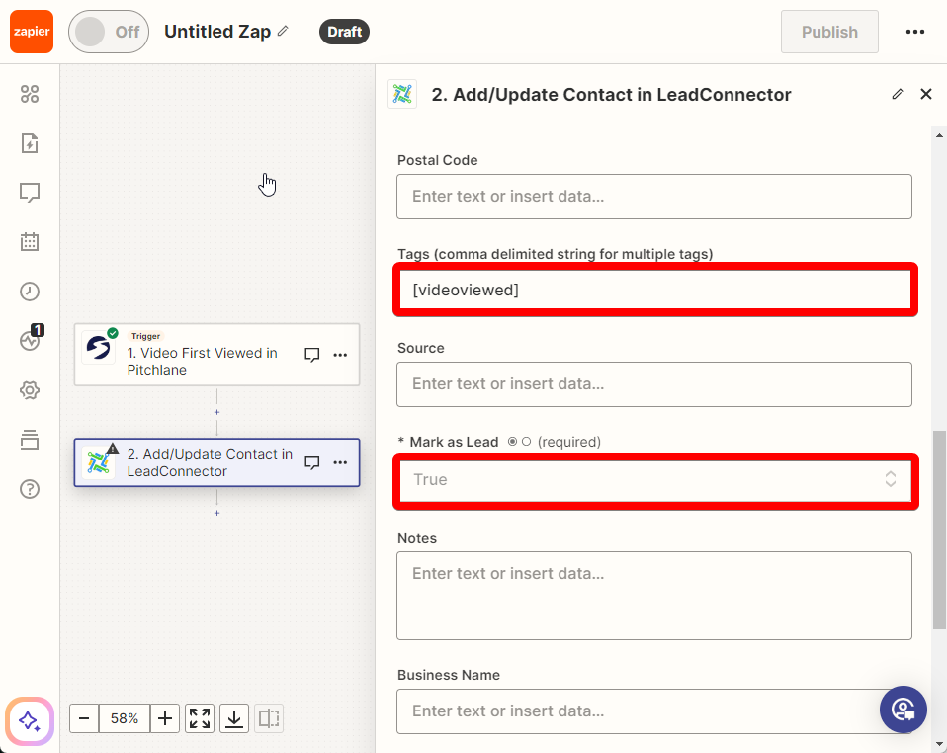
Task: Close the step editor panel
Action: 926,94
